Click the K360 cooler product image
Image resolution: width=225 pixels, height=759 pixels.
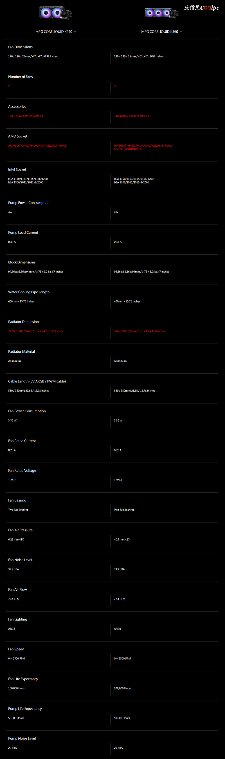(x=162, y=13)
